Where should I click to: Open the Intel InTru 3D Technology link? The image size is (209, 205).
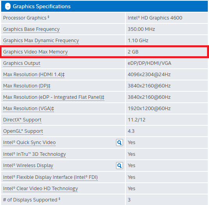click(34, 154)
